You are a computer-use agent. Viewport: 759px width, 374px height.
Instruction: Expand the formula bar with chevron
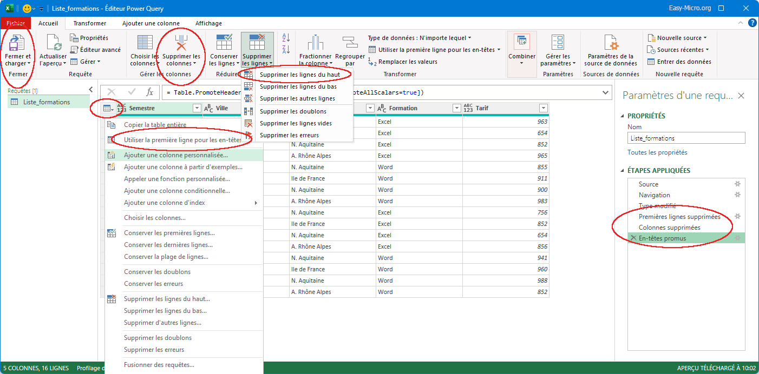pos(606,92)
